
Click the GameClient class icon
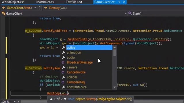coord(3,13)
